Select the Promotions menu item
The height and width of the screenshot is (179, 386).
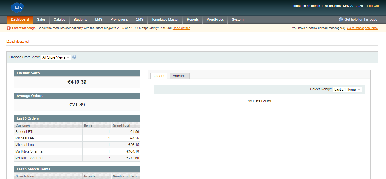119,20
